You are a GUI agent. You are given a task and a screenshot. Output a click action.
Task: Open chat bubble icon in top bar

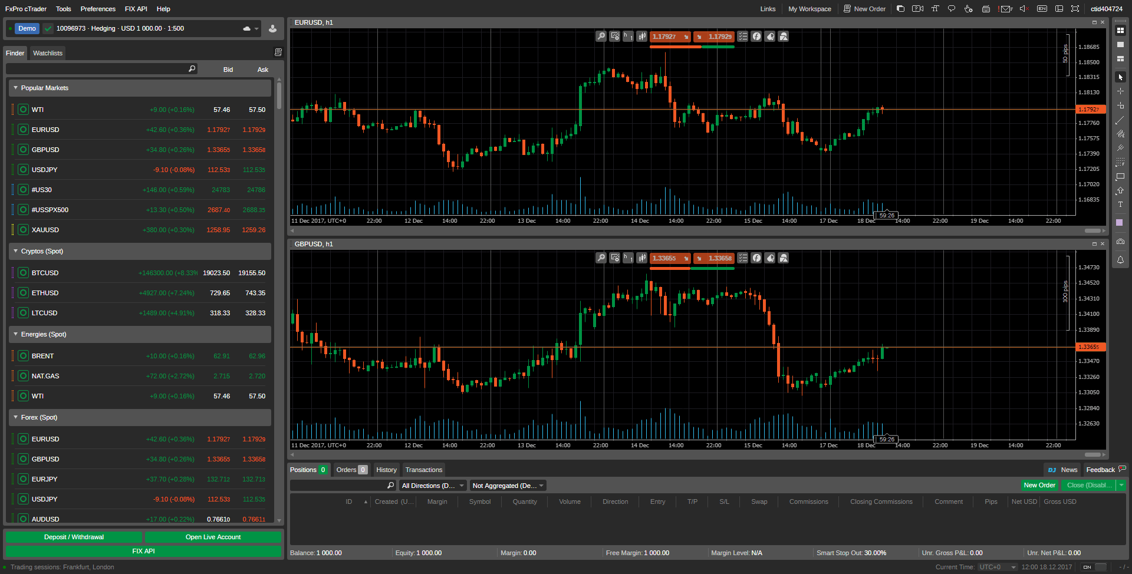point(951,9)
